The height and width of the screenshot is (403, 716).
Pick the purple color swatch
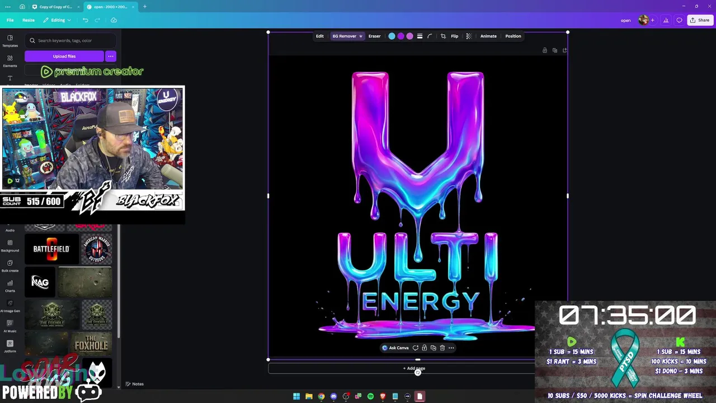401,36
